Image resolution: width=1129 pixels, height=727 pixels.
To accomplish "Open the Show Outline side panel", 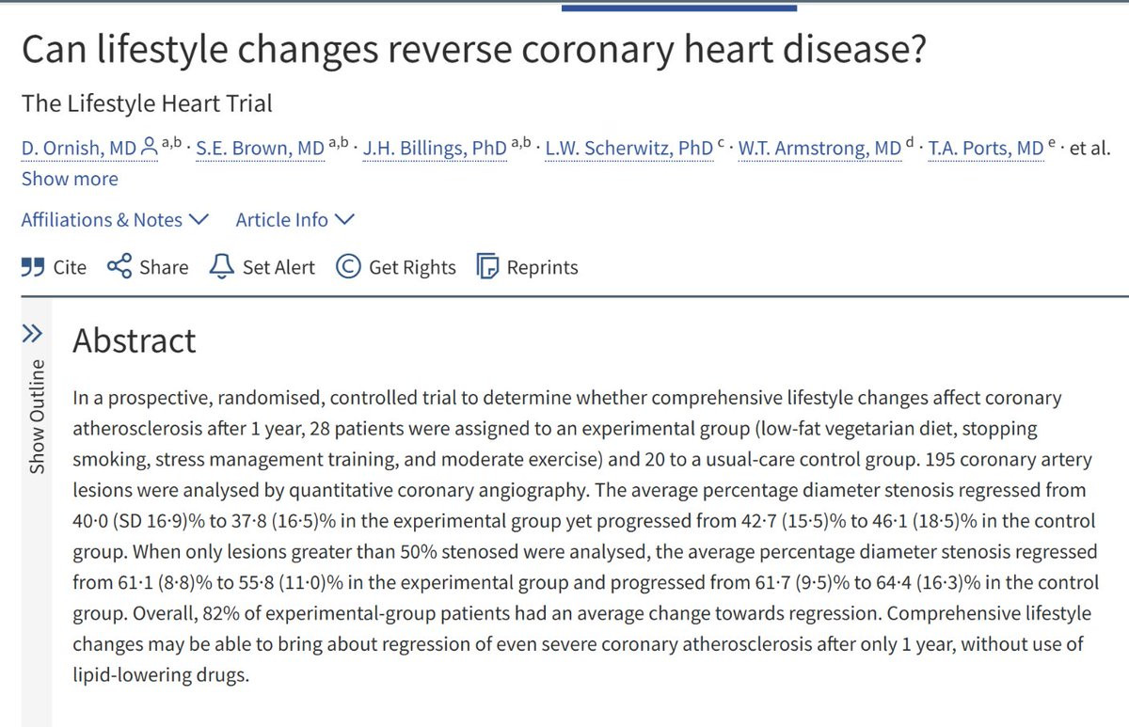I will [x=36, y=416].
